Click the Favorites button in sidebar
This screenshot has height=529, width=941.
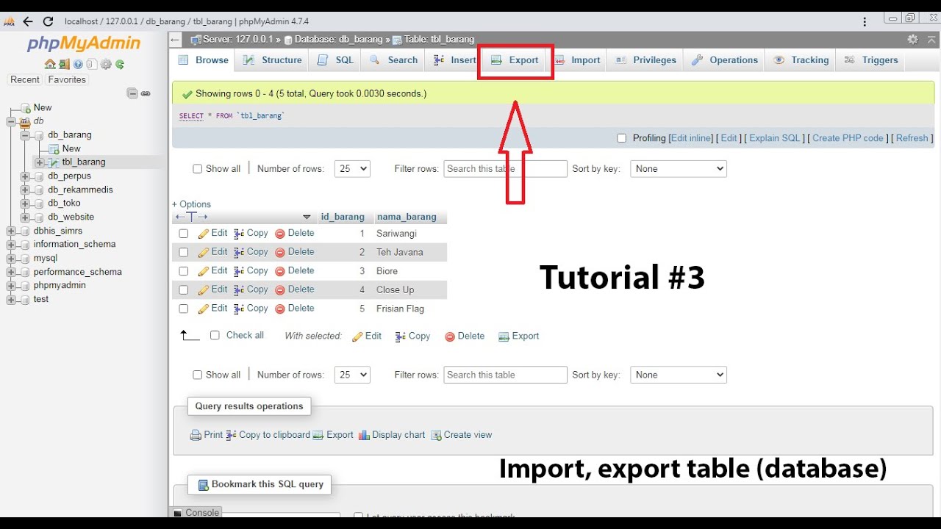coord(67,79)
